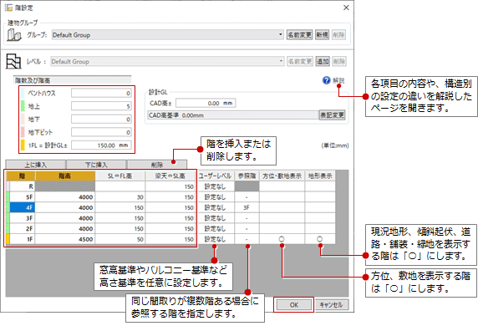Click the level 名前変更 button
Screen dimensions: 478x326
300,61
